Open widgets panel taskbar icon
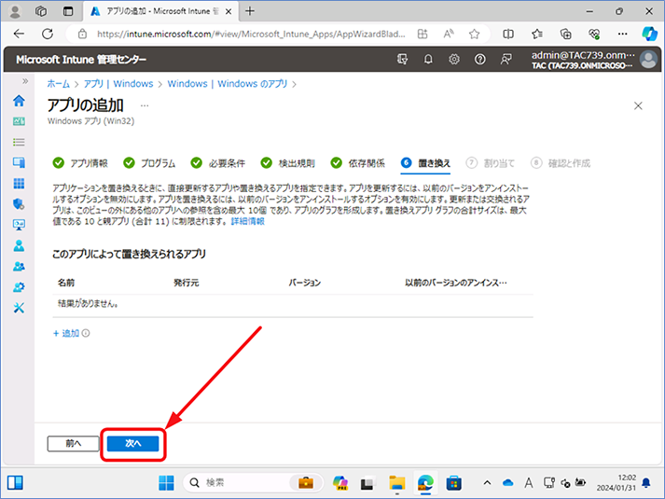The image size is (665, 499). (x=15, y=483)
